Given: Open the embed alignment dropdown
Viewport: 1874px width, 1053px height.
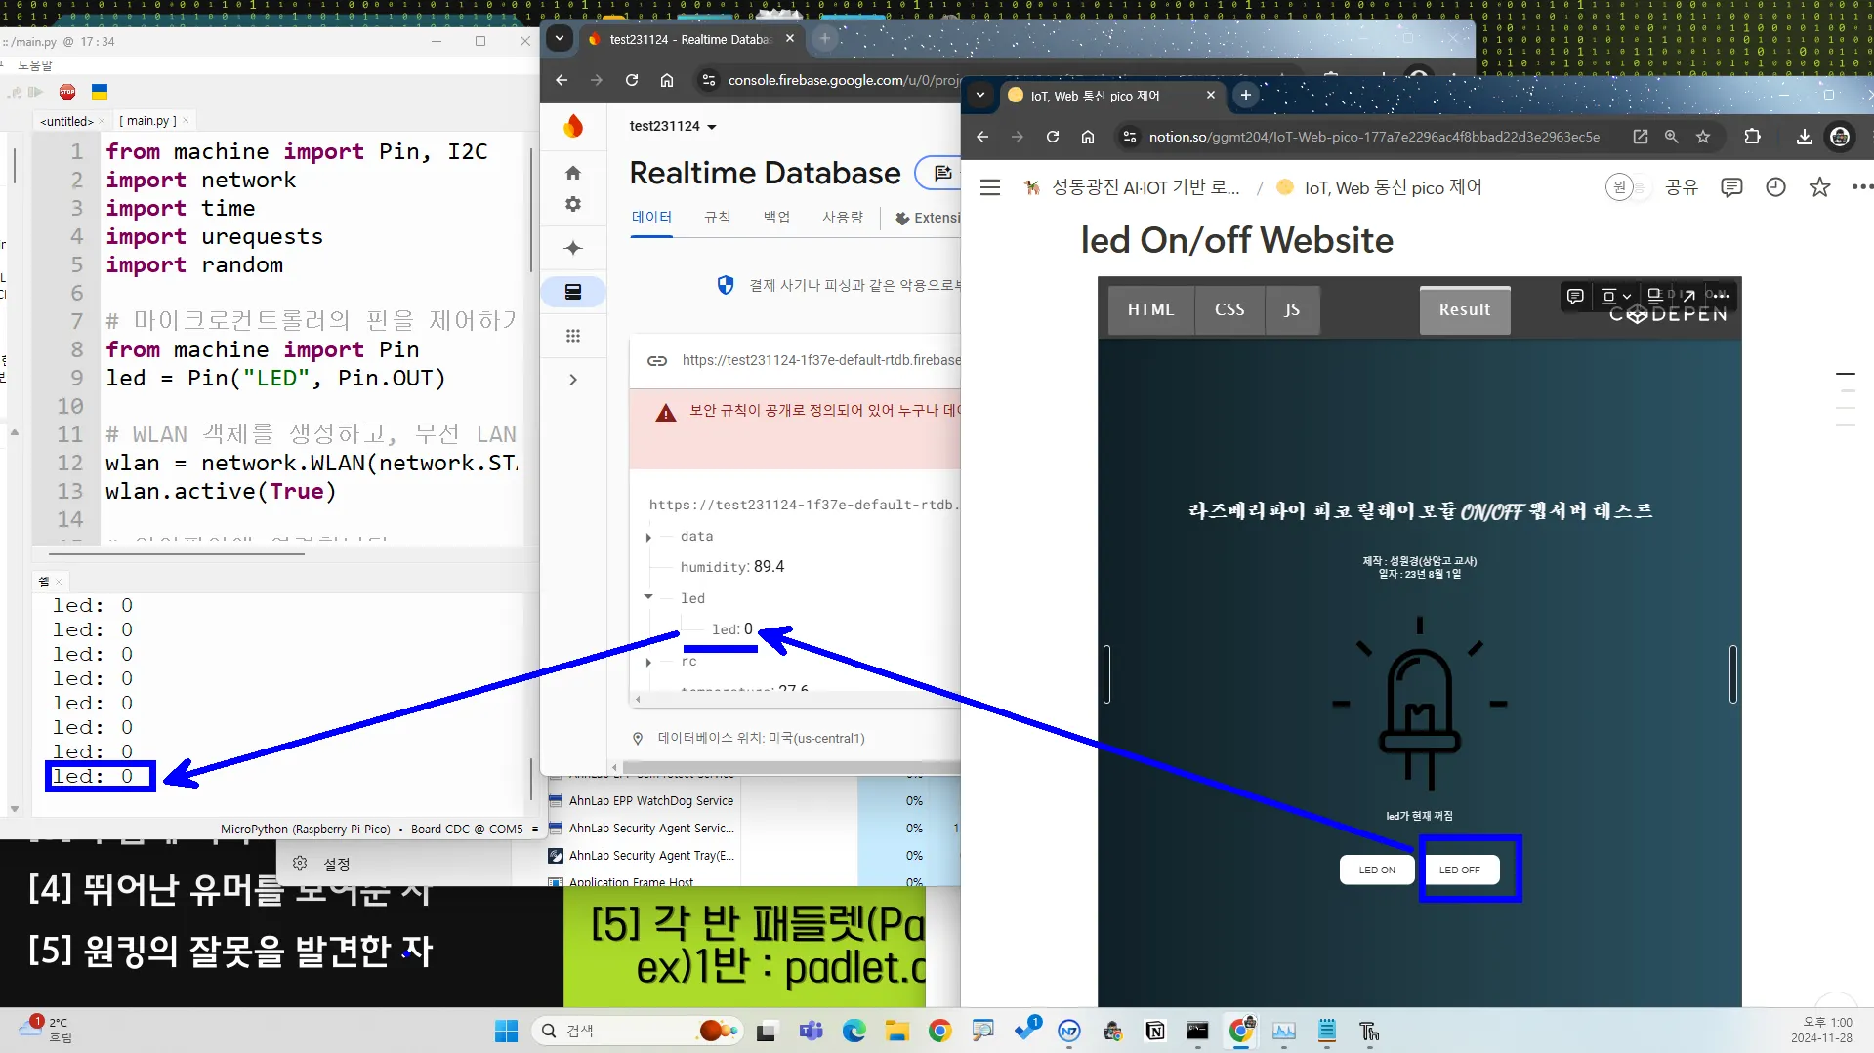Looking at the screenshot, I should (x=1617, y=296).
